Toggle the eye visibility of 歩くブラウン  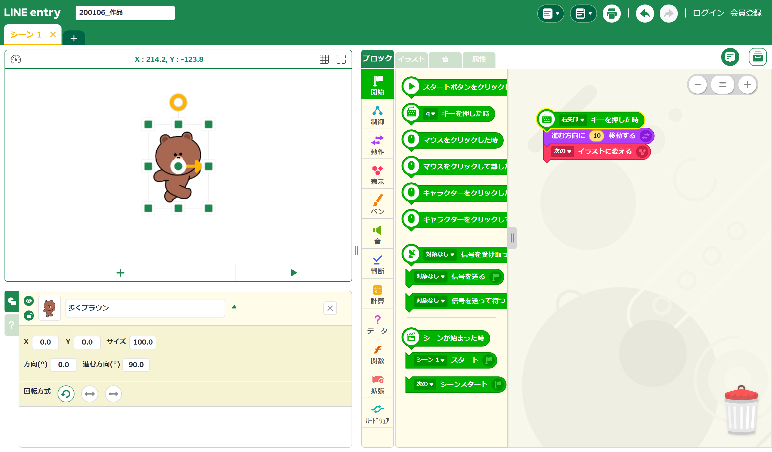[29, 301]
